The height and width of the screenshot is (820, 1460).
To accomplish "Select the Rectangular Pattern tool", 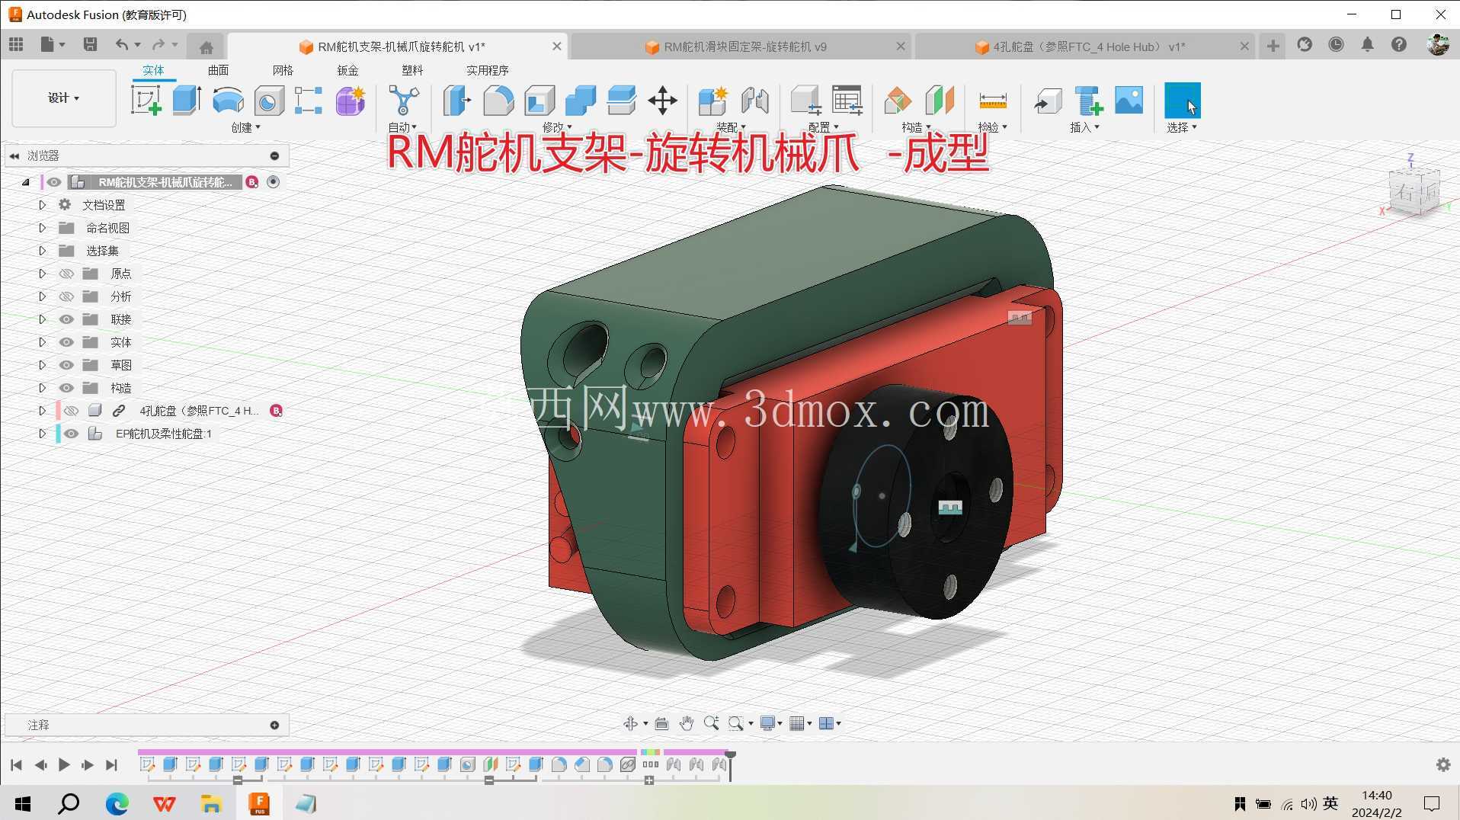I will tap(309, 100).
